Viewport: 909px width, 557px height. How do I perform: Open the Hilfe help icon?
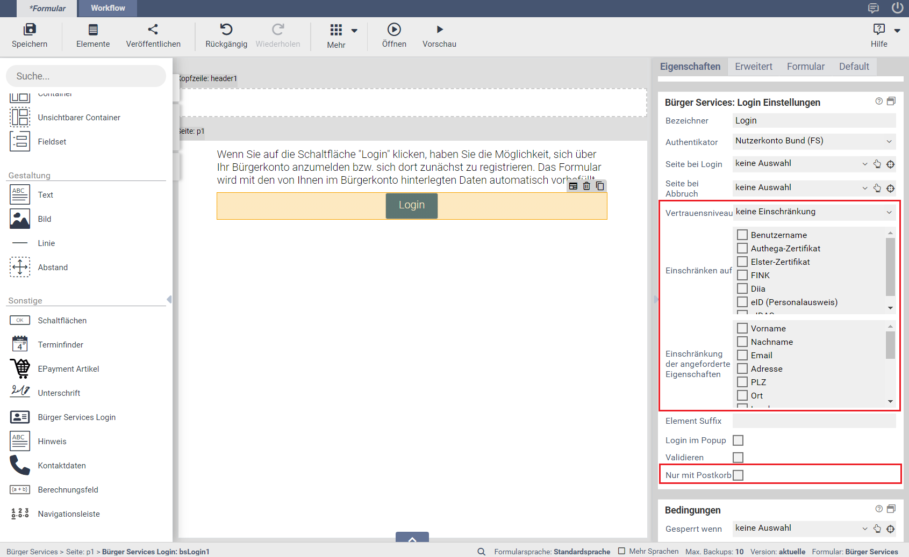(x=879, y=30)
